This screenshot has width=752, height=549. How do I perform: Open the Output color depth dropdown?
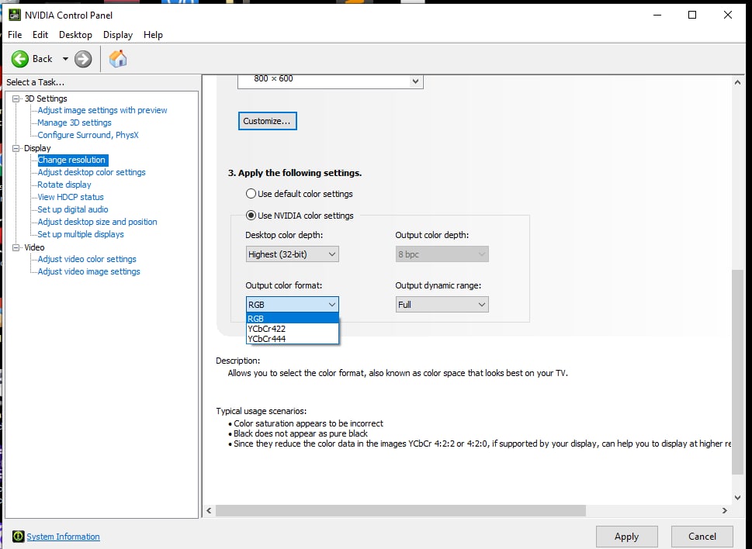point(442,254)
